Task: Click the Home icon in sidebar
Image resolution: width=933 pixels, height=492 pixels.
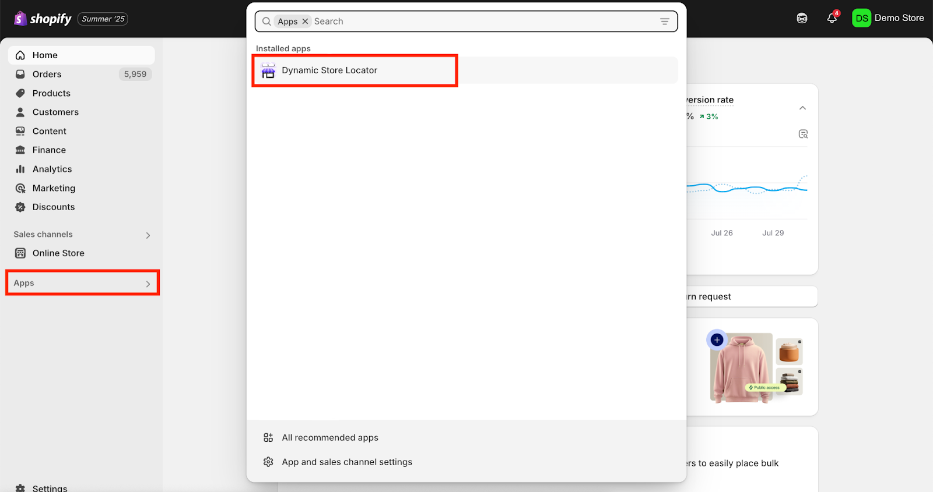Action: click(20, 55)
